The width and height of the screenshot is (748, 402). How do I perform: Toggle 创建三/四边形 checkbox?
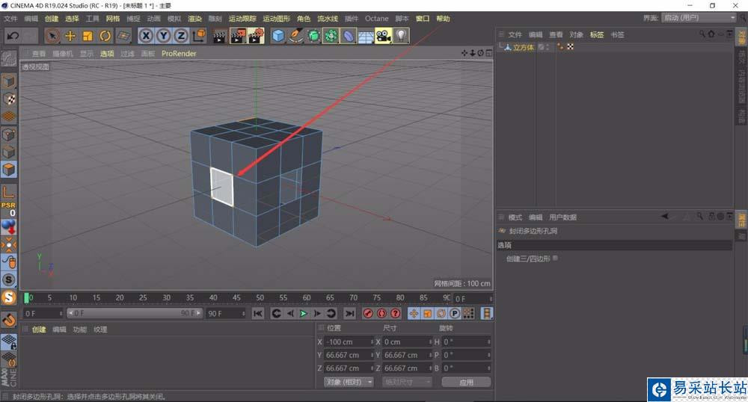coord(555,258)
